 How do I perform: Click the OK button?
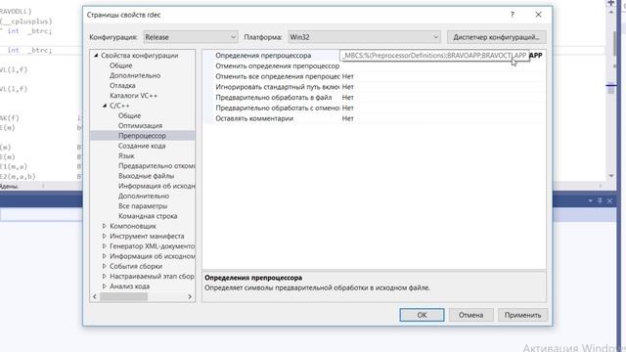tap(422, 315)
